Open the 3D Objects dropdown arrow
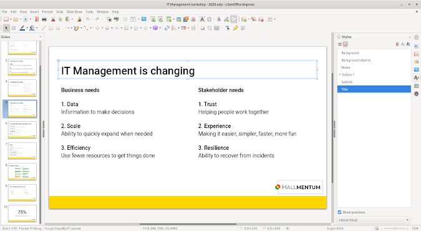The height and width of the screenshot is (231, 421). pyautogui.click(x=160, y=28)
